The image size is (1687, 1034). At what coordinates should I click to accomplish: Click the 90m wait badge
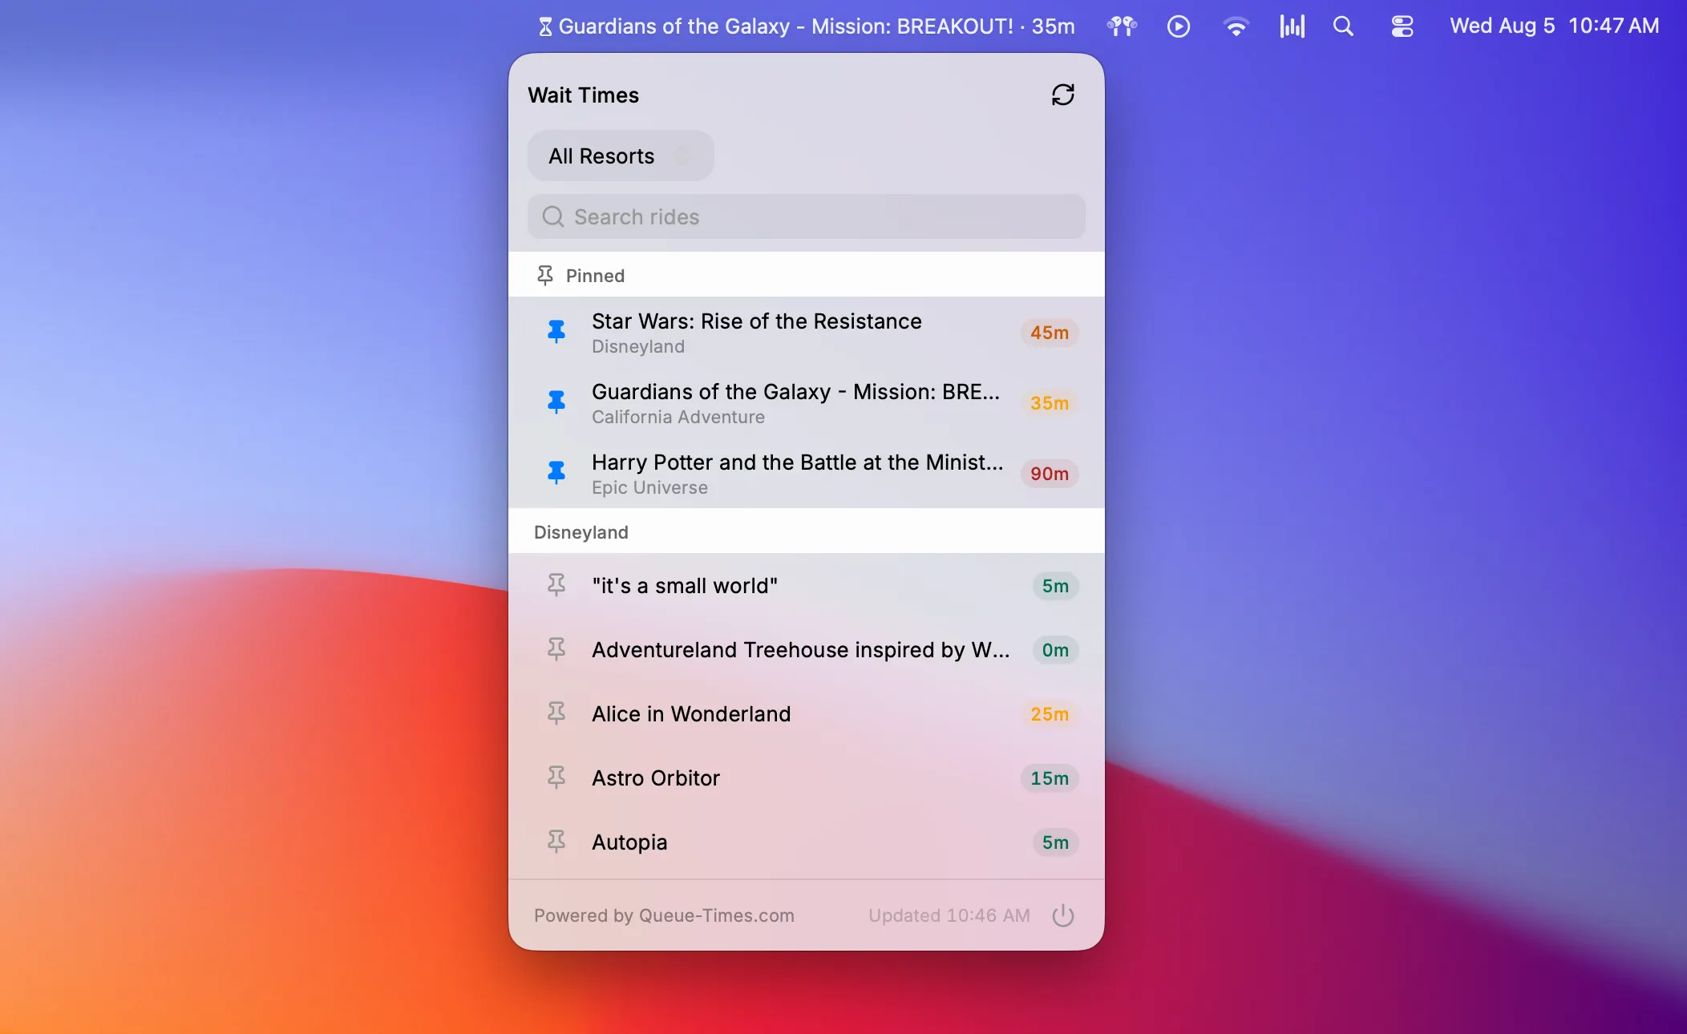[1049, 474]
